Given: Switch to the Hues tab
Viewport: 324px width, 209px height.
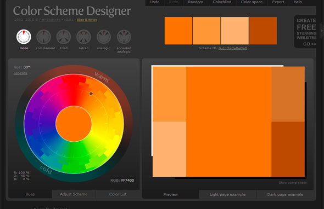Looking at the screenshot, I should 30,194.
